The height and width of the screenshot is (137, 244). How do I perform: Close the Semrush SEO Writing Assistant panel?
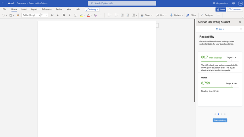click(x=240, y=22)
